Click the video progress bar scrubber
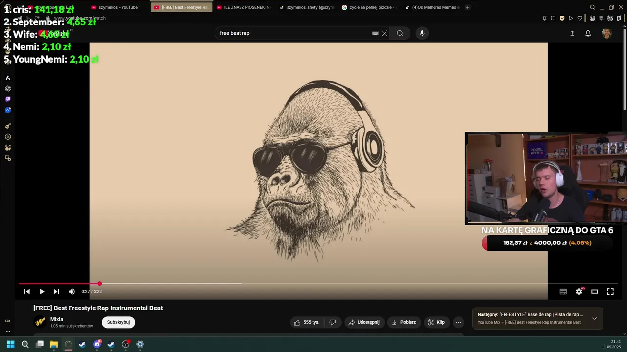 [x=99, y=284]
